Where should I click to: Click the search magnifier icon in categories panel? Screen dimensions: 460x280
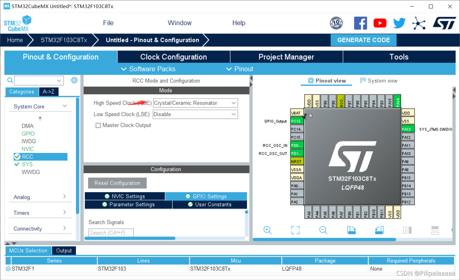(10, 80)
